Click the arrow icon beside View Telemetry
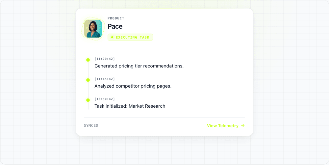This screenshot has width=329, height=165. click(243, 125)
